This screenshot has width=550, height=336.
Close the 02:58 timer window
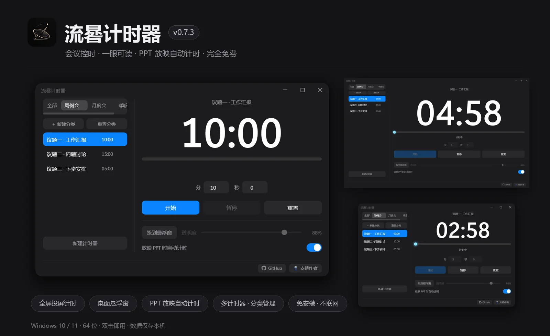pos(510,207)
